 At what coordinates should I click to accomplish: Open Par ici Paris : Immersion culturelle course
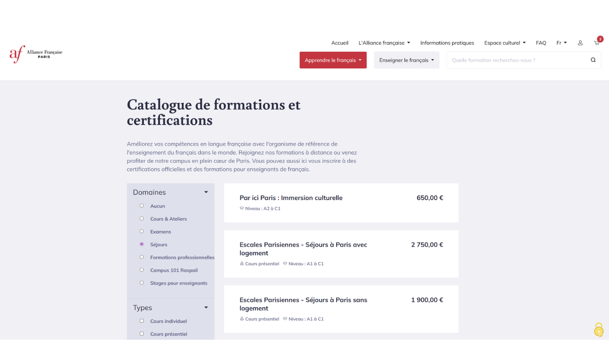291,198
